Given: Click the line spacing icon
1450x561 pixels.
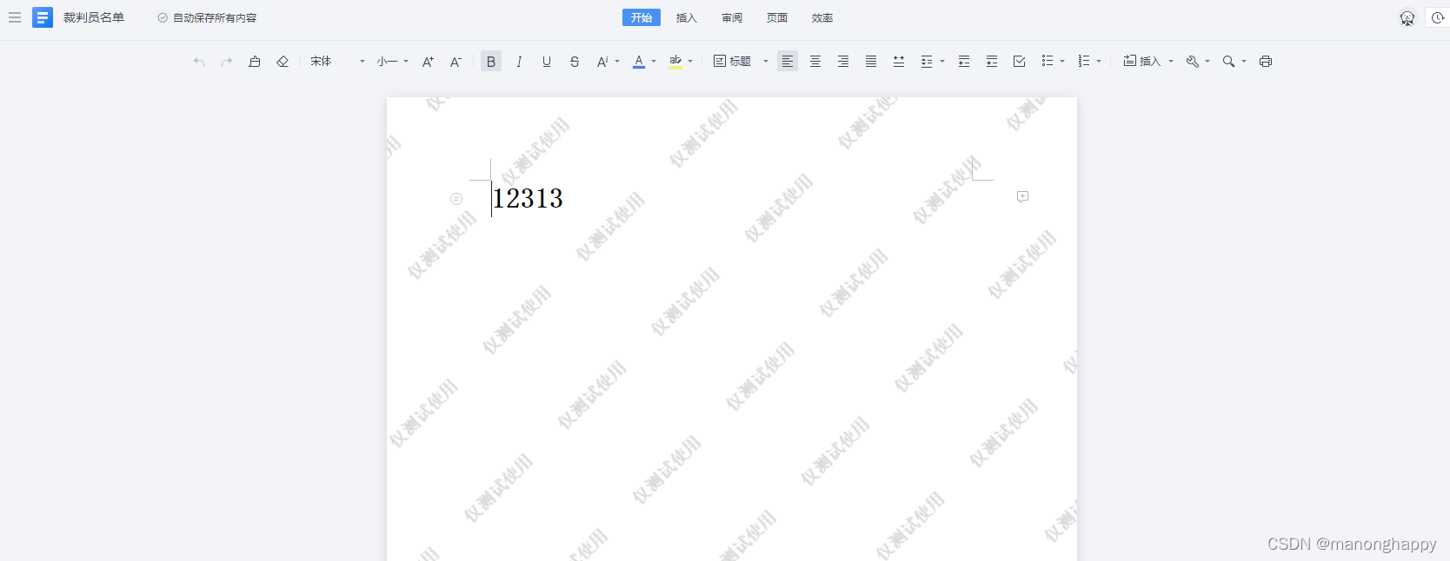Looking at the screenshot, I should [x=927, y=62].
